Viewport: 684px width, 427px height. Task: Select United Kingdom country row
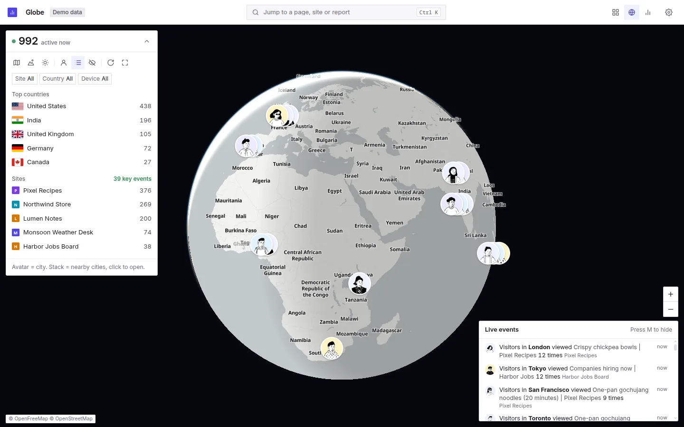pos(82,134)
